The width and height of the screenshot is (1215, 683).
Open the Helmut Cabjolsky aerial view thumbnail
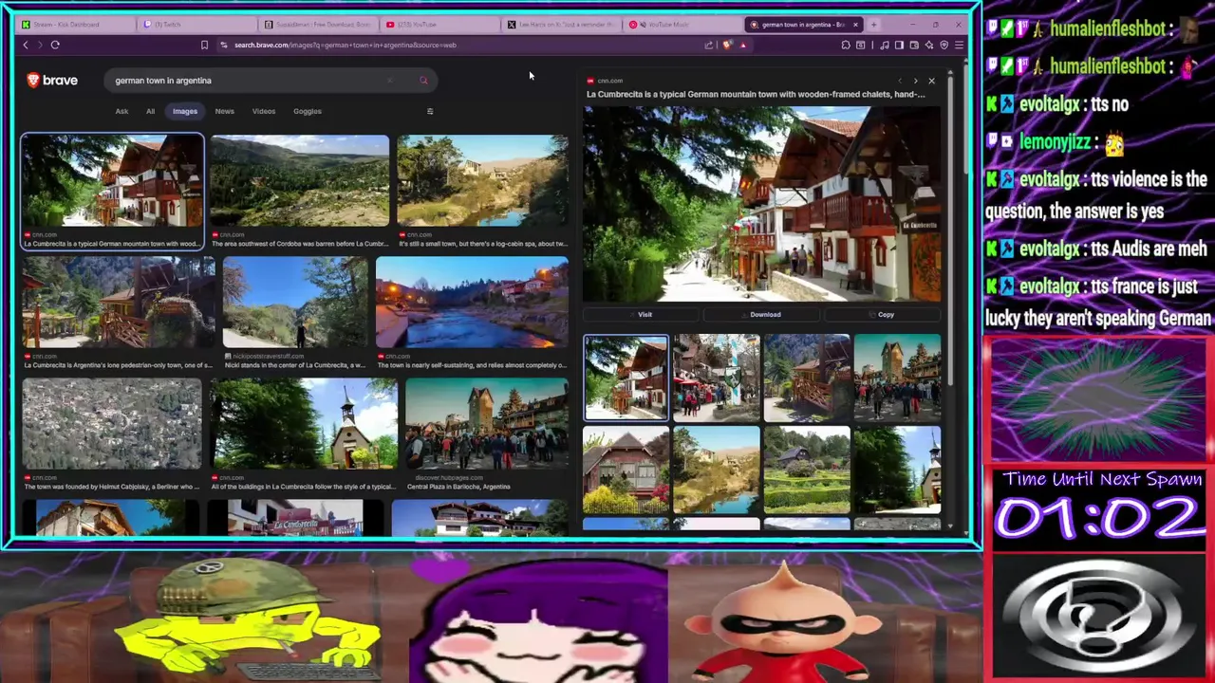tap(112, 424)
